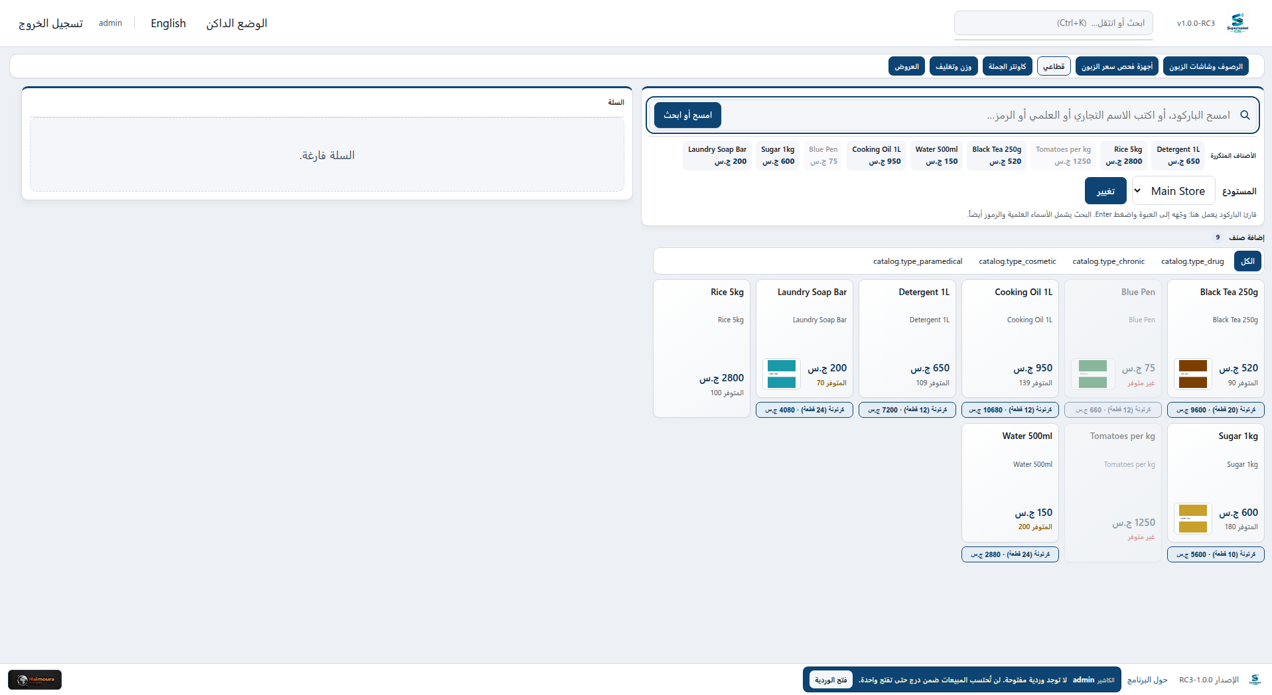1272x695 pixels.
Task: Click the تغيير warehouse change button
Action: 1105,191
